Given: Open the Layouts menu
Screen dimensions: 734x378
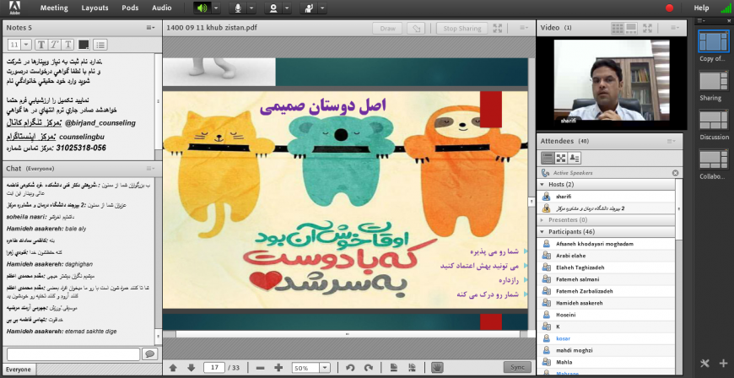Looking at the screenshot, I should coord(94,8).
